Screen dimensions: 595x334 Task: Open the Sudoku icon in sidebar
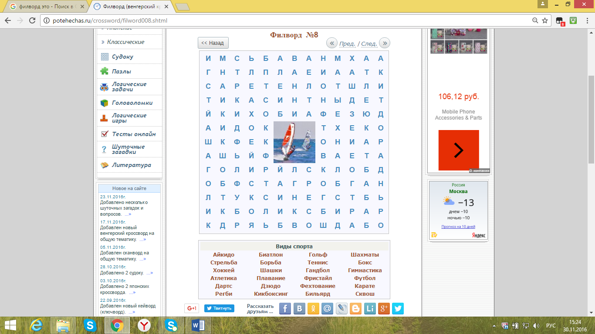click(105, 57)
